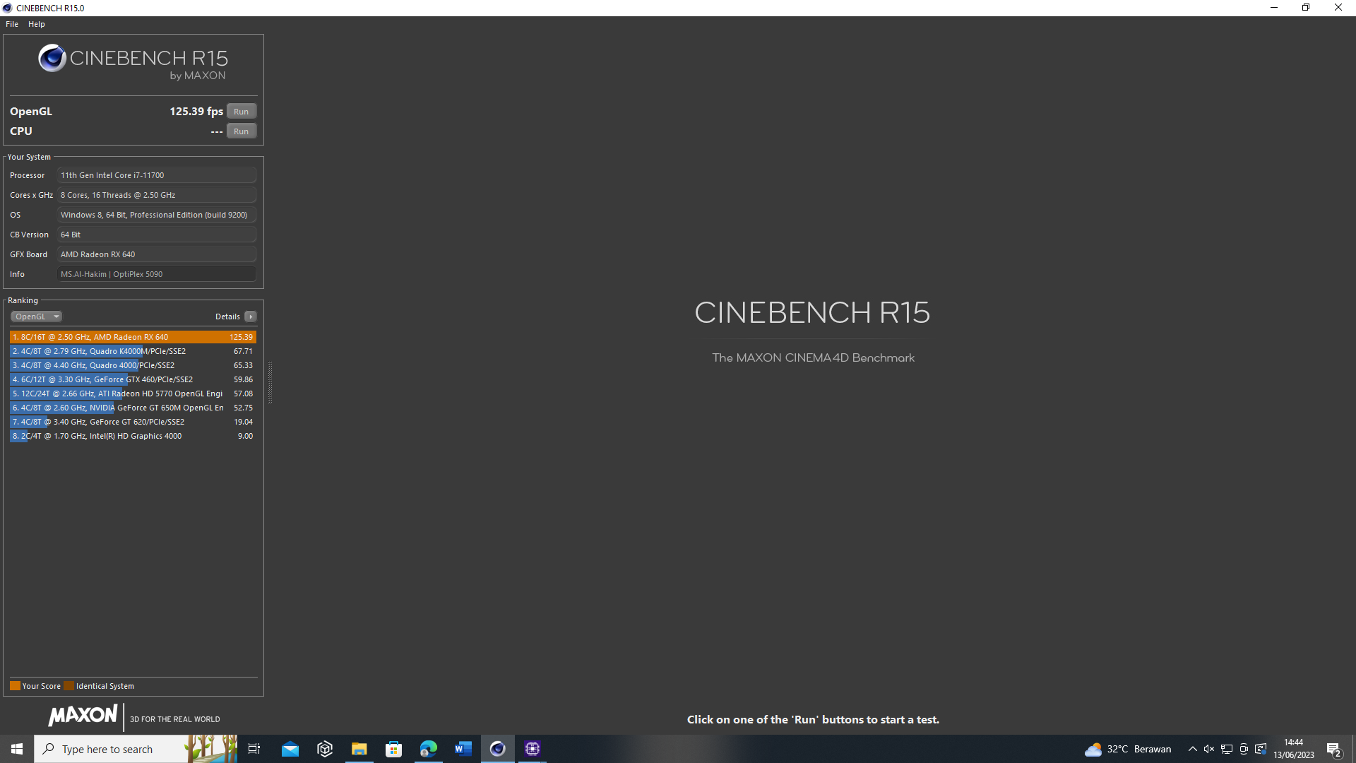Click the Cores x GHz field value

pyautogui.click(x=156, y=195)
